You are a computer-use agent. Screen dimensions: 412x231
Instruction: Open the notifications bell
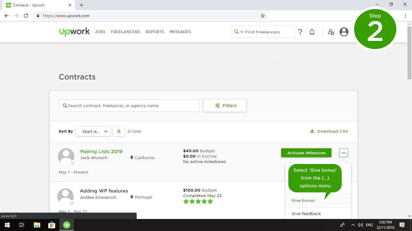(312, 32)
